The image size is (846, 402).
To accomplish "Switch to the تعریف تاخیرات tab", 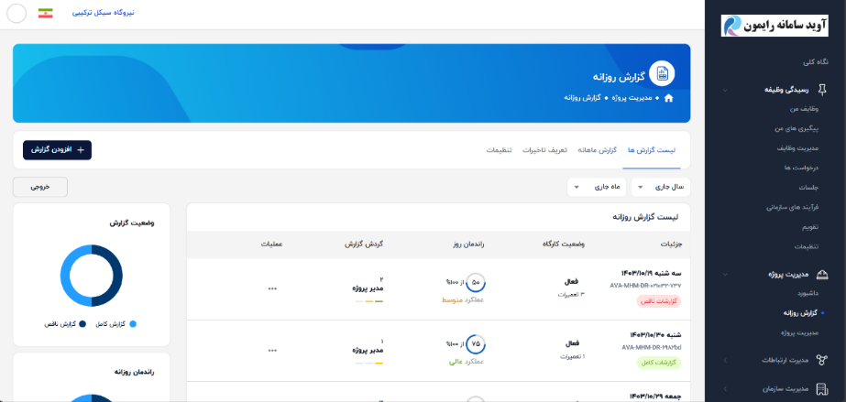I will (x=544, y=150).
